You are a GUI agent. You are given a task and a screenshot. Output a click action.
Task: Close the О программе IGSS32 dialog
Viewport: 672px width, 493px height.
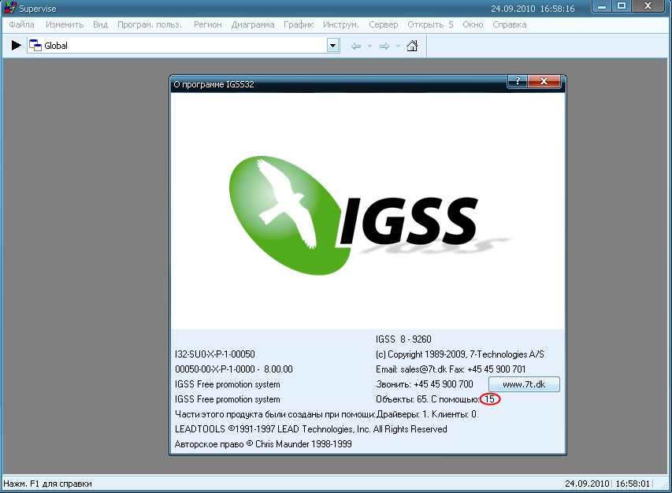tap(544, 81)
